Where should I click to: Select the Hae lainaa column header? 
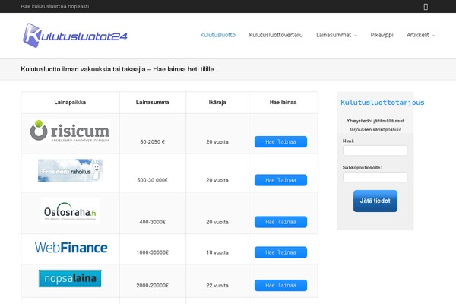283,102
